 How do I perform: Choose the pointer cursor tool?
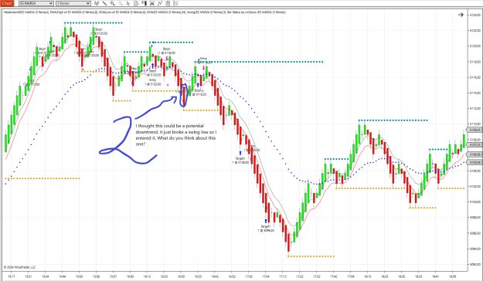(128, 3)
